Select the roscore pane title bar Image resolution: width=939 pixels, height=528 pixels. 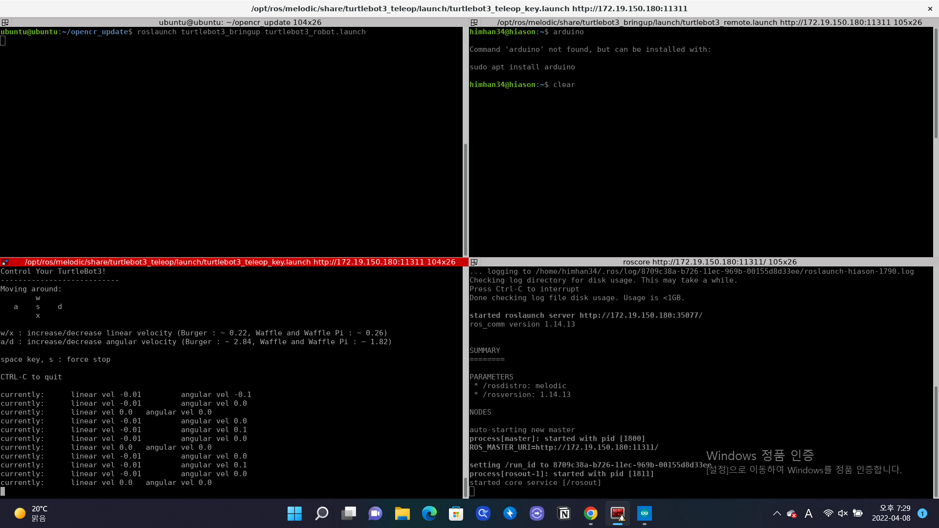[x=709, y=262]
